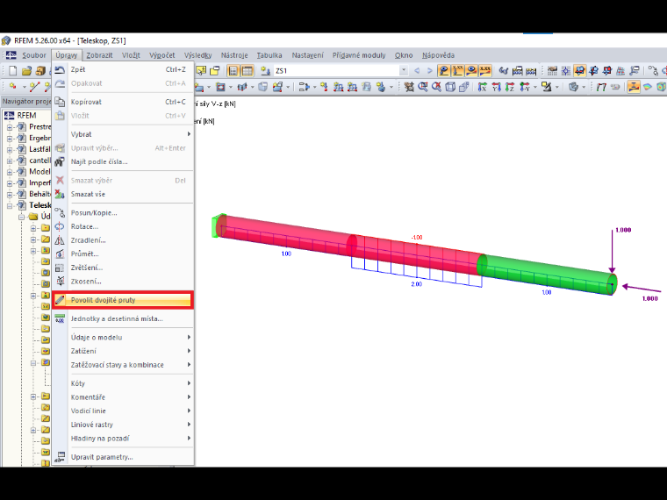Click the Jednotky a desetinná místa icon
This screenshot has width=667, height=500.
60,318
